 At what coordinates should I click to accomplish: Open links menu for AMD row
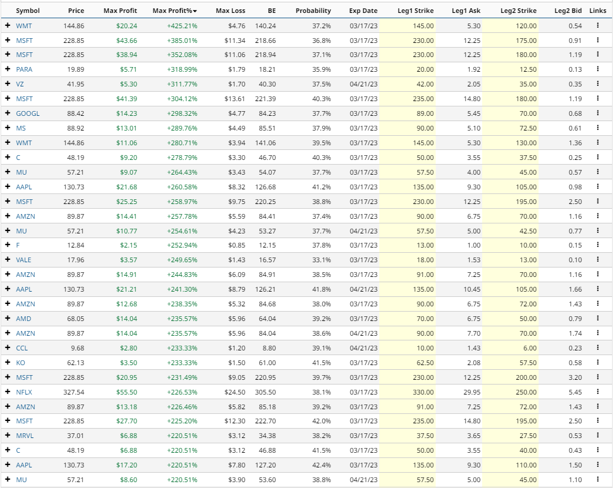598,318
